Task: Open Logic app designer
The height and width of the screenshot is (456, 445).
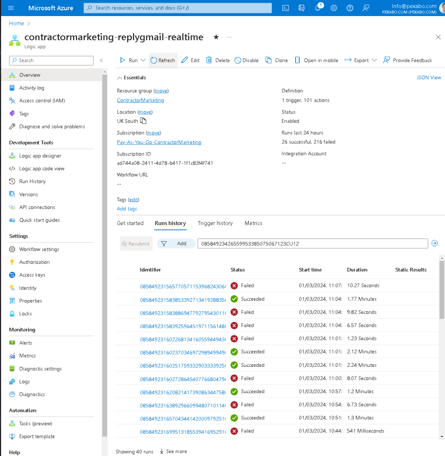Action: [40, 156]
